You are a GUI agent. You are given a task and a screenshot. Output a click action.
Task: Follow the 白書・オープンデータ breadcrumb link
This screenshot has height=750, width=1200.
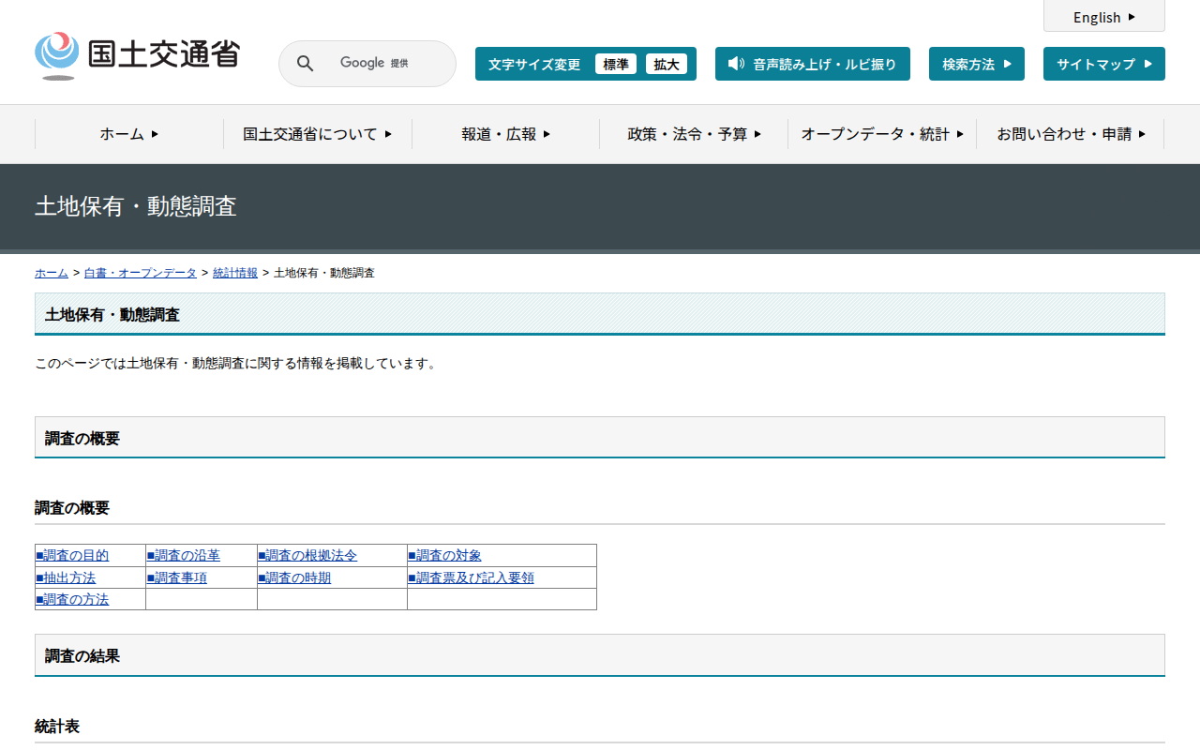pyautogui.click(x=141, y=273)
